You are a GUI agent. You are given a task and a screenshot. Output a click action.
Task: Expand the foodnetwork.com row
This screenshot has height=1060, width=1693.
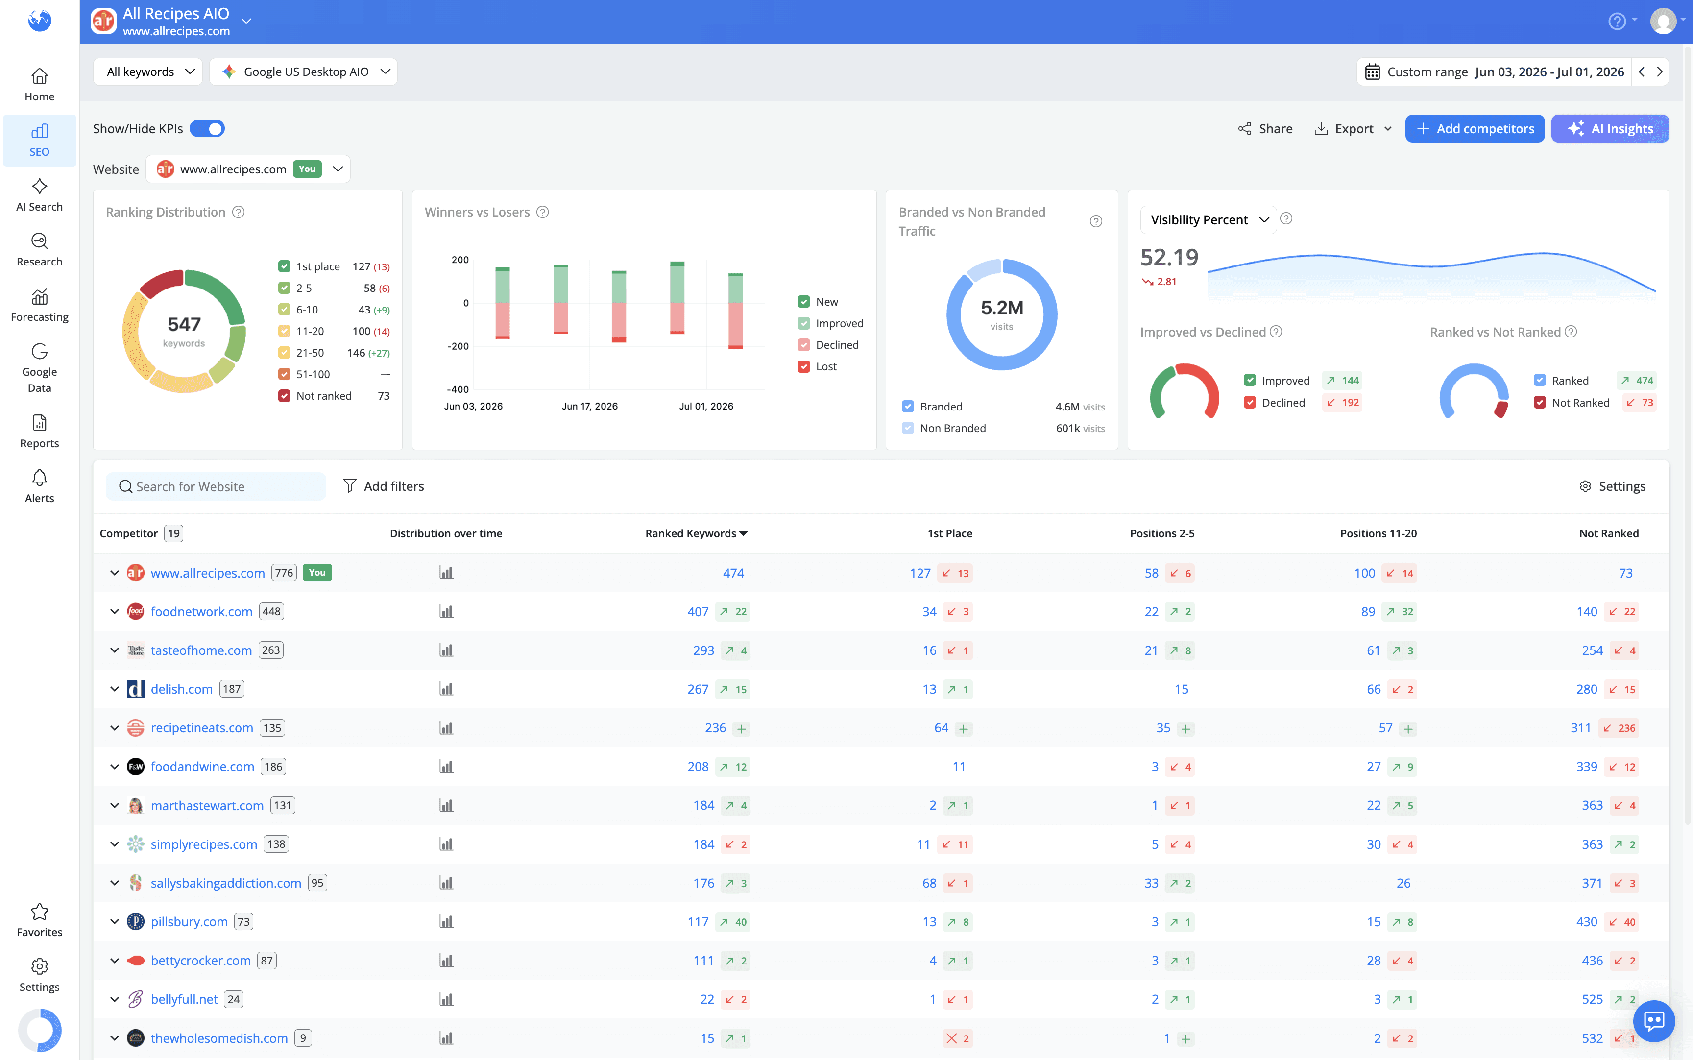coord(114,611)
